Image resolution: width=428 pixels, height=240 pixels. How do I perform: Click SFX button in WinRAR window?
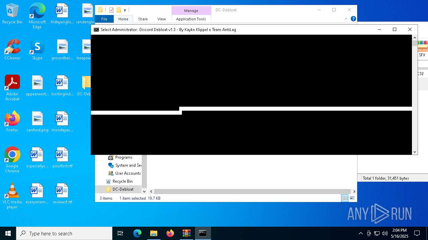pyautogui.click(x=422, y=49)
